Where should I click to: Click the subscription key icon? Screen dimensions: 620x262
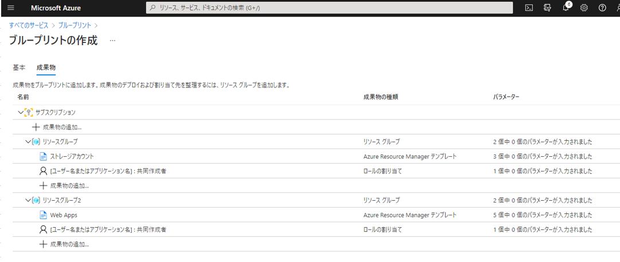point(29,113)
